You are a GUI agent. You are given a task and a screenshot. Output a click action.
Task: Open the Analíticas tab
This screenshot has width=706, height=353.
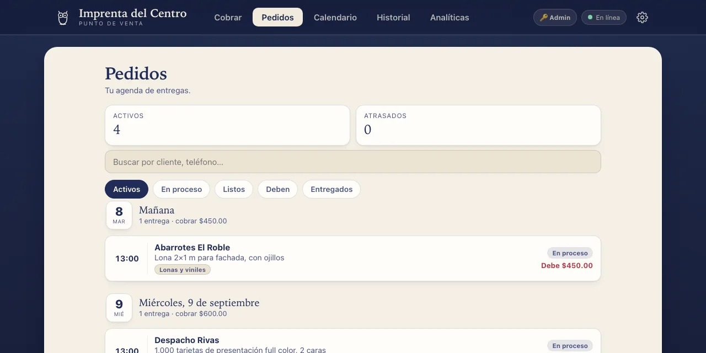click(450, 18)
